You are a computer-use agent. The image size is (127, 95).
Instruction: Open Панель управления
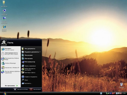click(x=31, y=66)
